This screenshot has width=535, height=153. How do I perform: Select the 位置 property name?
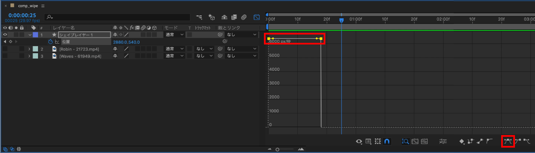pos(66,42)
